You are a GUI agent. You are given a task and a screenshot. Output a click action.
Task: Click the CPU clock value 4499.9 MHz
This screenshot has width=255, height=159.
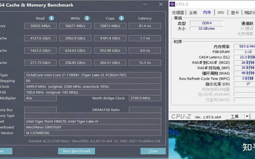tap(93, 86)
